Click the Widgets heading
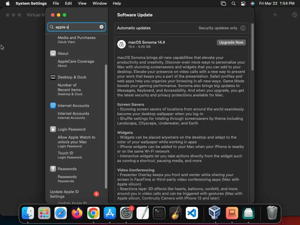The height and width of the screenshot is (225, 300). (x=125, y=133)
